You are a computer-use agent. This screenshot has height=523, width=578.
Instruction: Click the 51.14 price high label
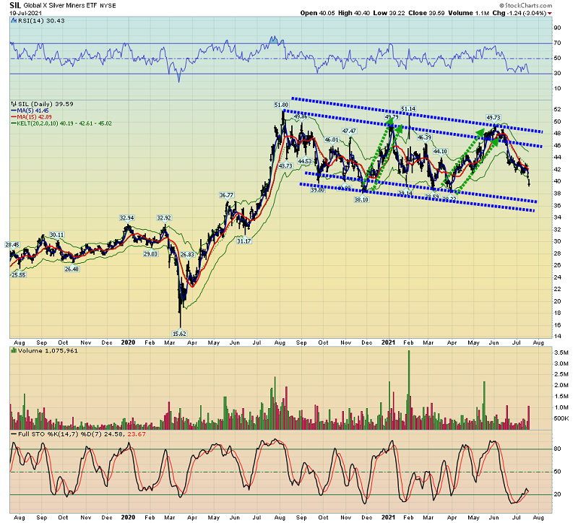point(408,109)
